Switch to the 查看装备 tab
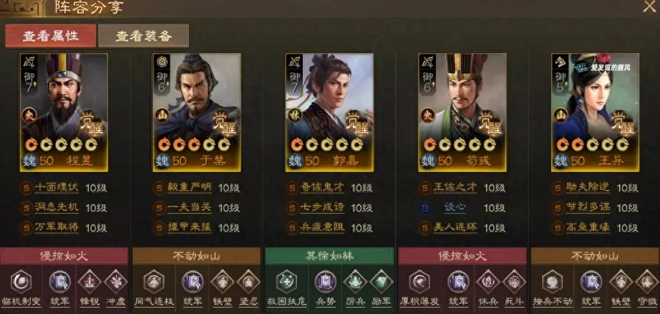Screen dimensions: 660x314 point(143,36)
